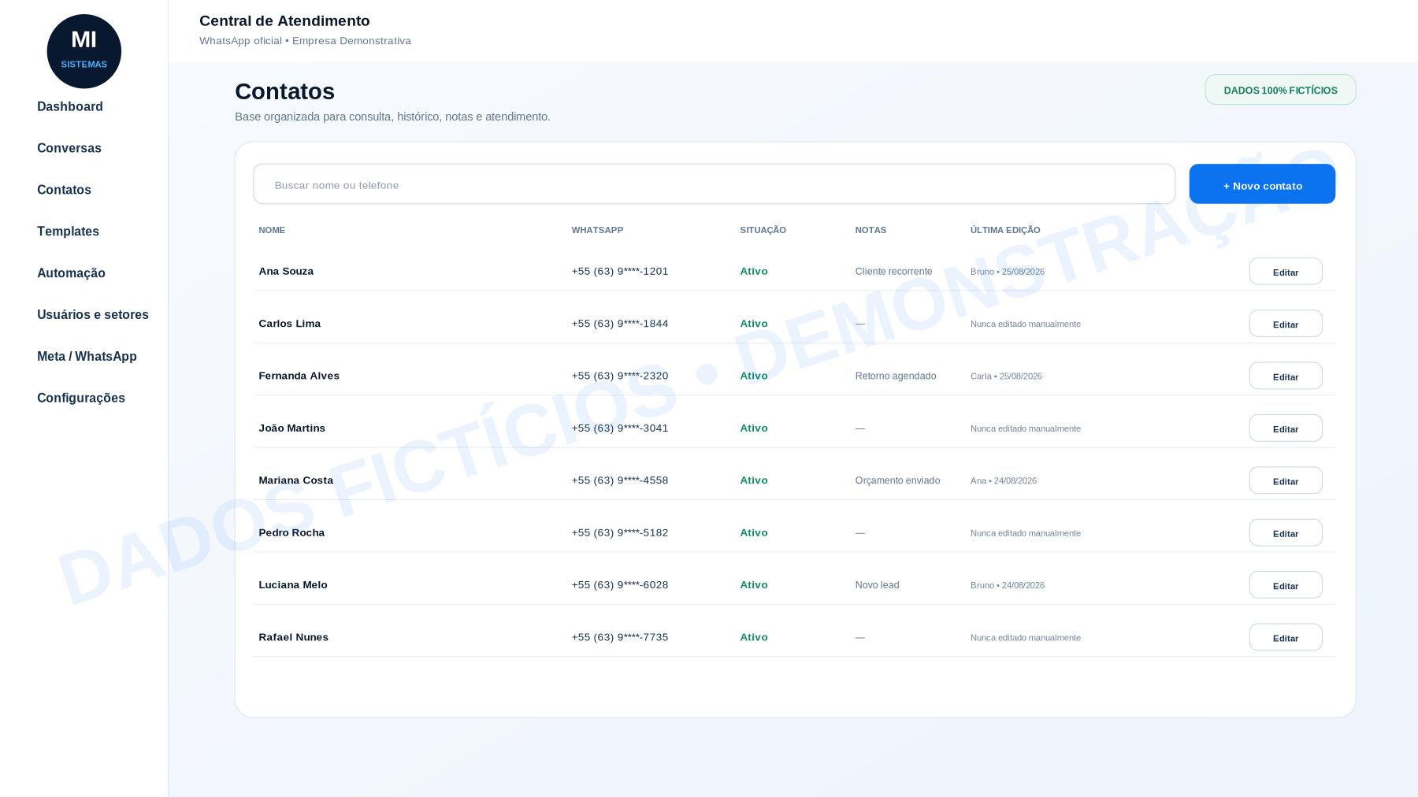
Task: Open Meta / WhatsApp settings
Action: coord(87,356)
